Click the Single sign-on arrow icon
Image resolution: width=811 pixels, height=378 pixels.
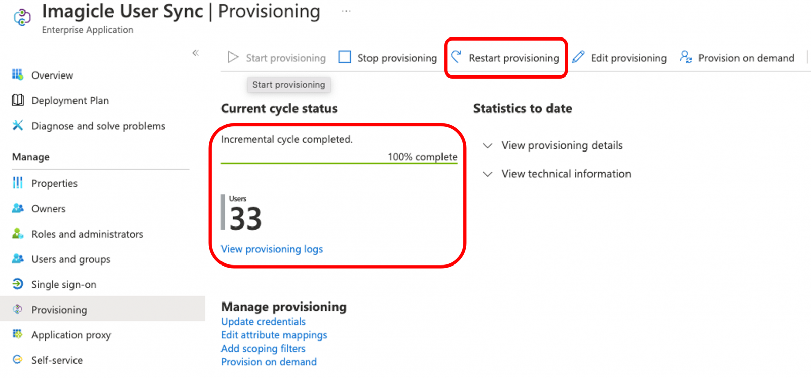point(18,284)
